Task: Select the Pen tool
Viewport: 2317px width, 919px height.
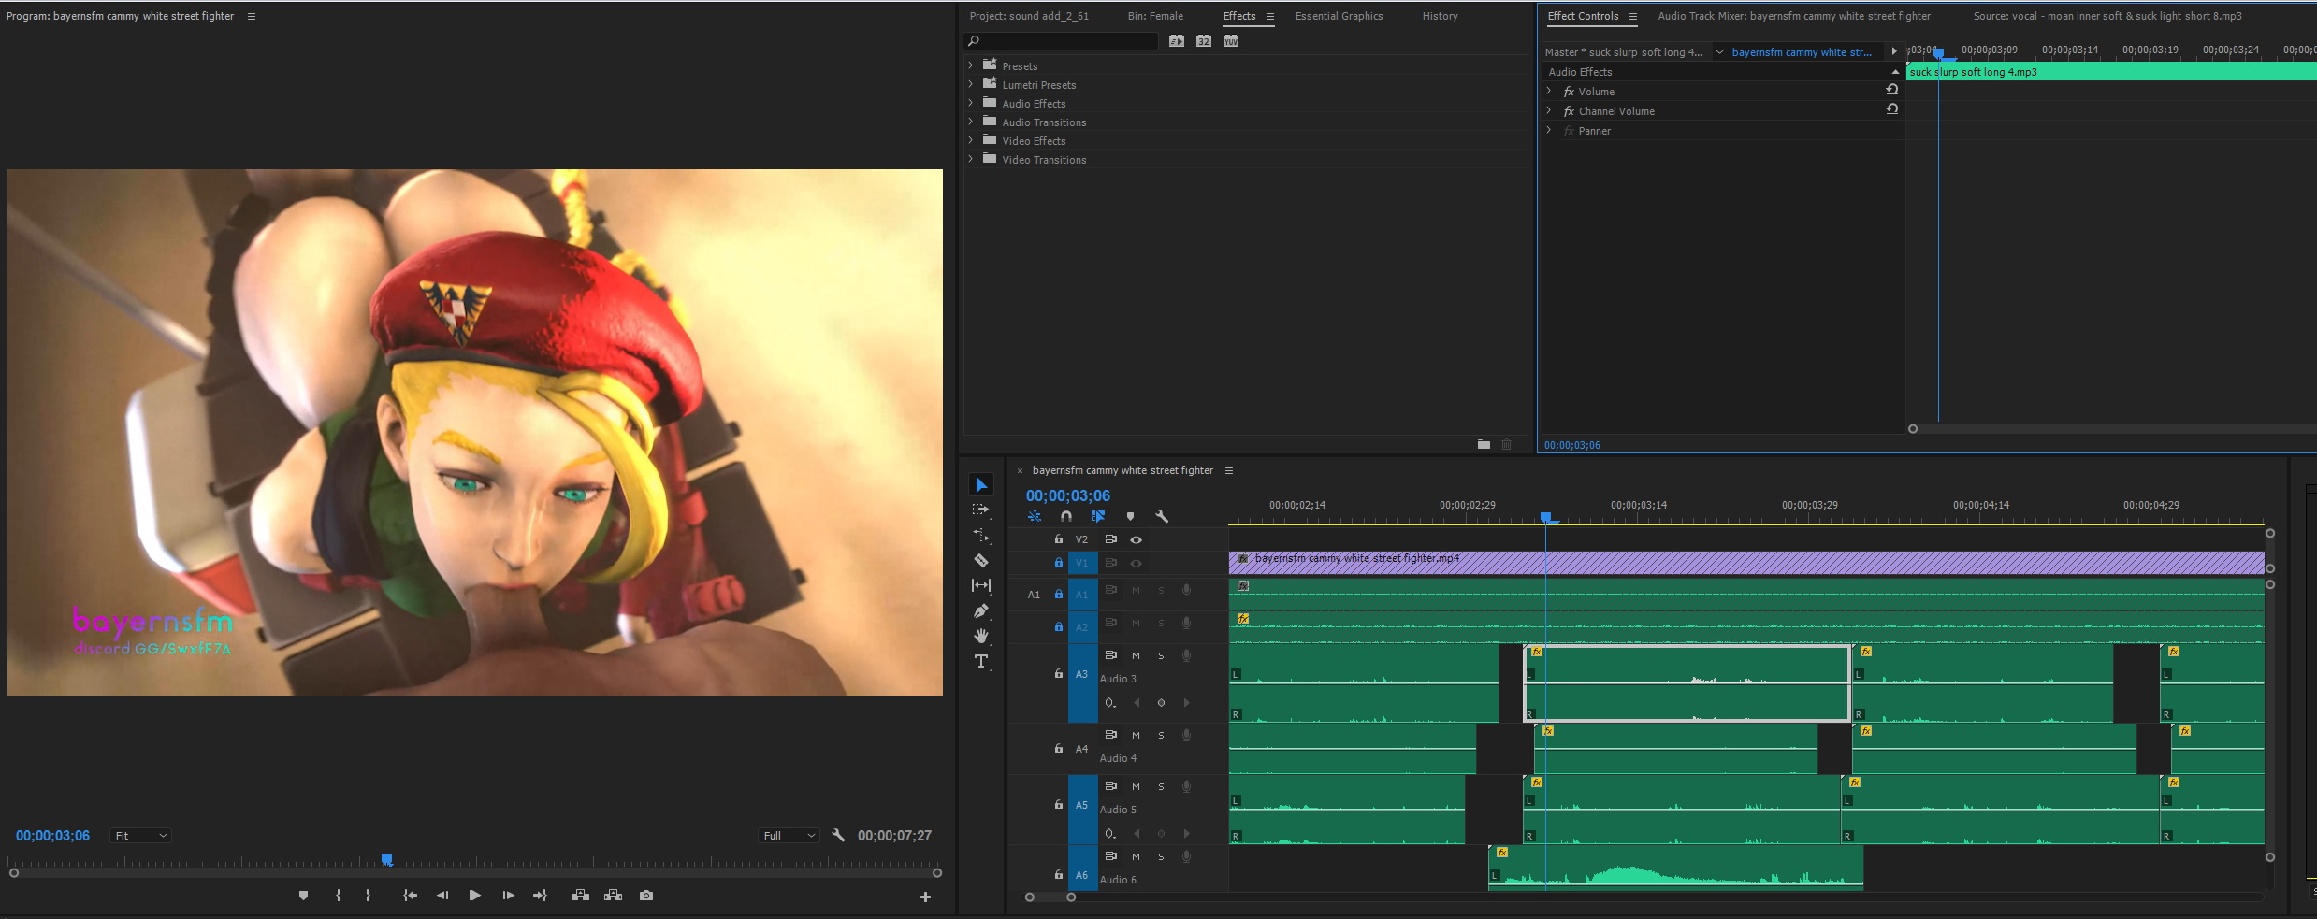Action: [x=981, y=610]
